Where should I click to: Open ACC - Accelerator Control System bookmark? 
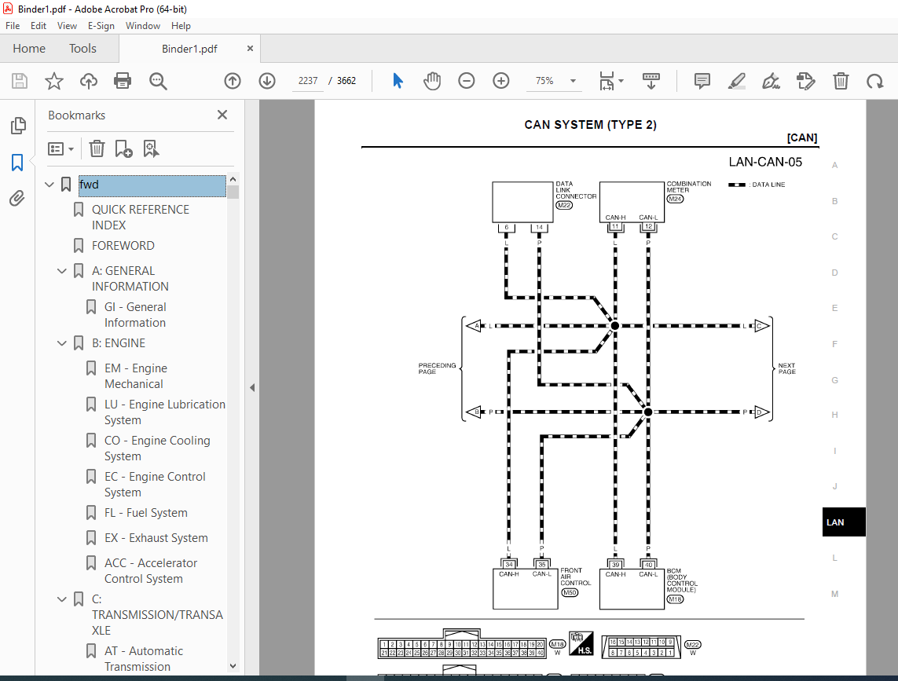[x=151, y=571]
